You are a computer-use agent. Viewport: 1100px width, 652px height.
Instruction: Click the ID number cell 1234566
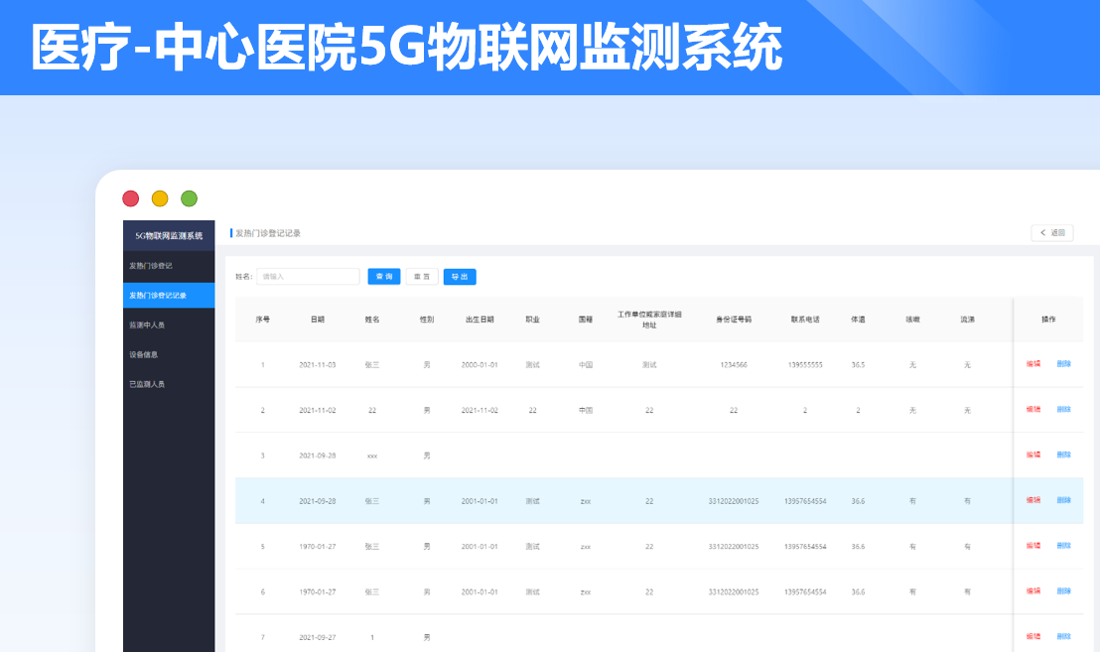tap(734, 364)
